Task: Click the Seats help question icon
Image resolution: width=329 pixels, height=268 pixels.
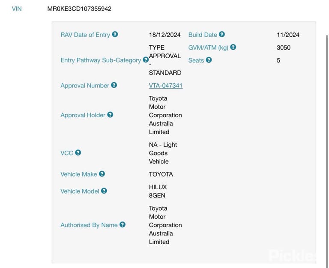Action: 209,60
